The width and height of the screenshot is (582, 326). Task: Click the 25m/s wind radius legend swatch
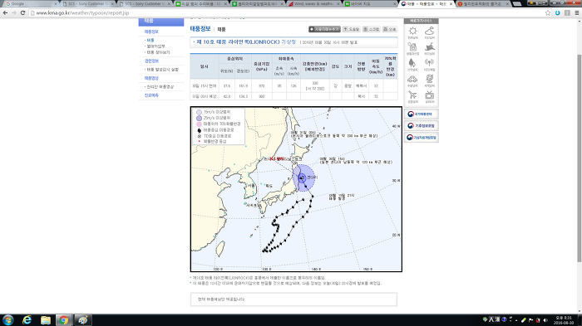point(199,118)
